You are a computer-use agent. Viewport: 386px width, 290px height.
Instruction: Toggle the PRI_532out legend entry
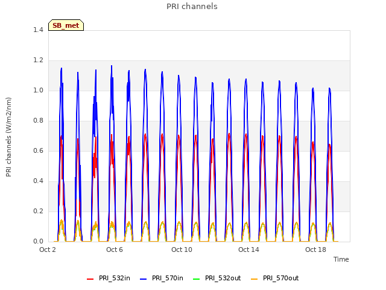tap(217, 278)
